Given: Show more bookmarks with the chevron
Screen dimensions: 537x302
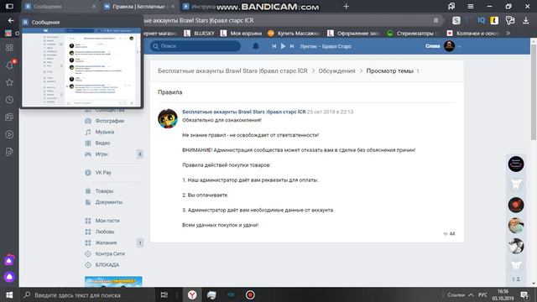Looking at the screenshot, I should pos(508,34).
